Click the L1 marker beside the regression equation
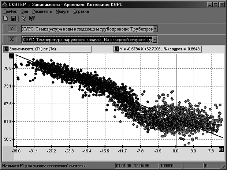 [116, 49]
